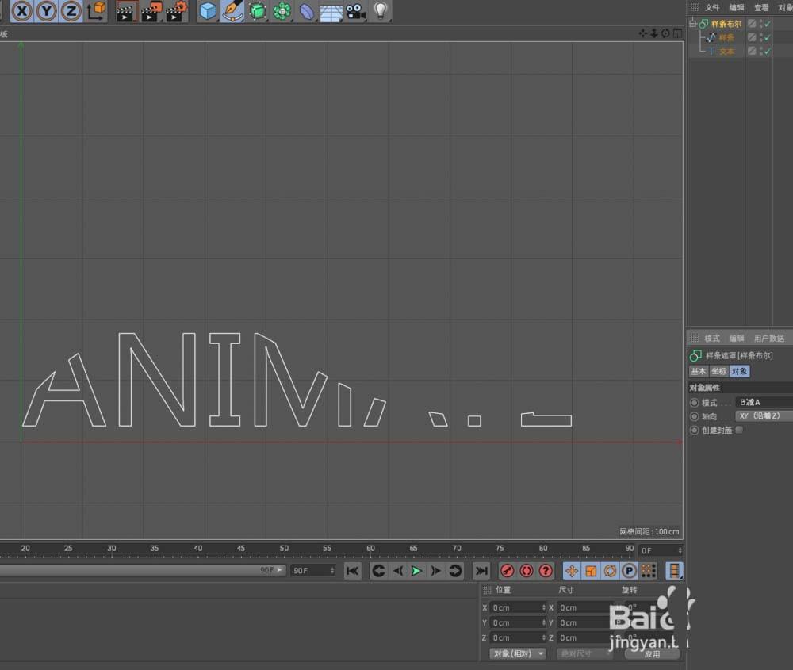Open the edit render settings icon
Viewport: 793px width, 670px height.
(176, 11)
